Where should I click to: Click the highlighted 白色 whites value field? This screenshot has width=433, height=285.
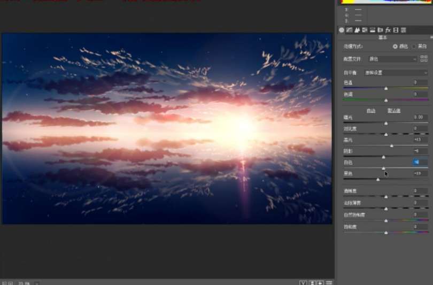(x=420, y=163)
